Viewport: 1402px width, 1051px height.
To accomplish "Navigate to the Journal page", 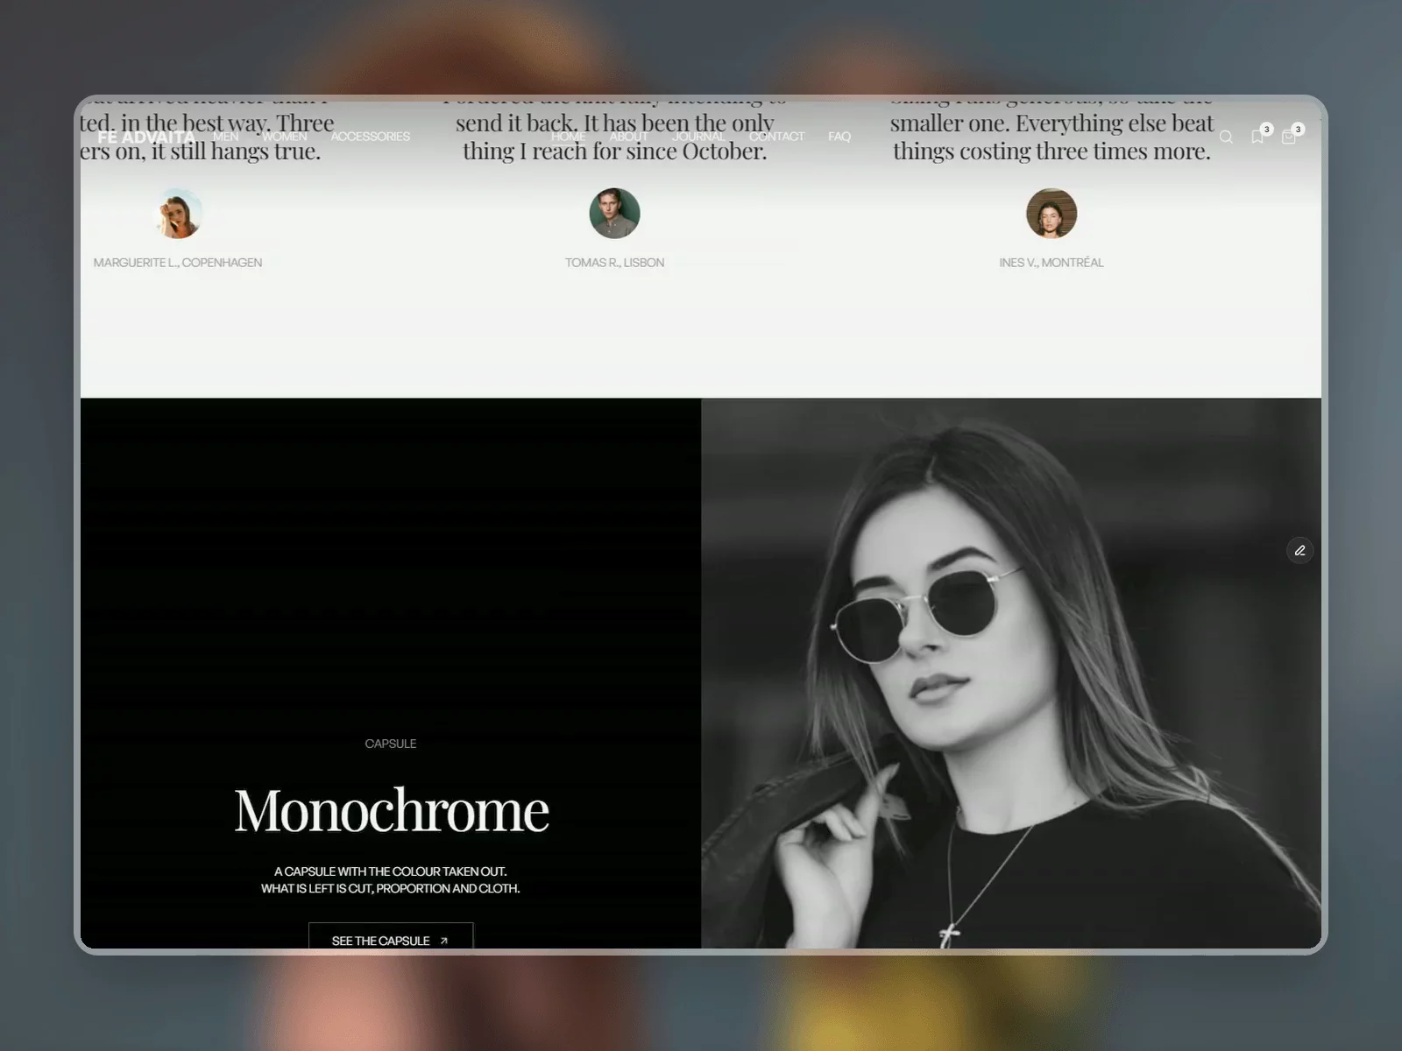I will click(698, 137).
